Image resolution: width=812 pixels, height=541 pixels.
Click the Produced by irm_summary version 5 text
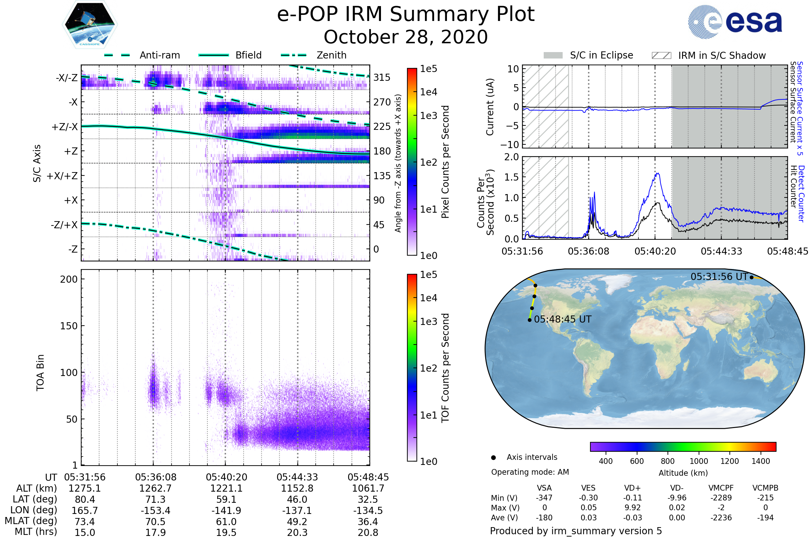(x=576, y=531)
